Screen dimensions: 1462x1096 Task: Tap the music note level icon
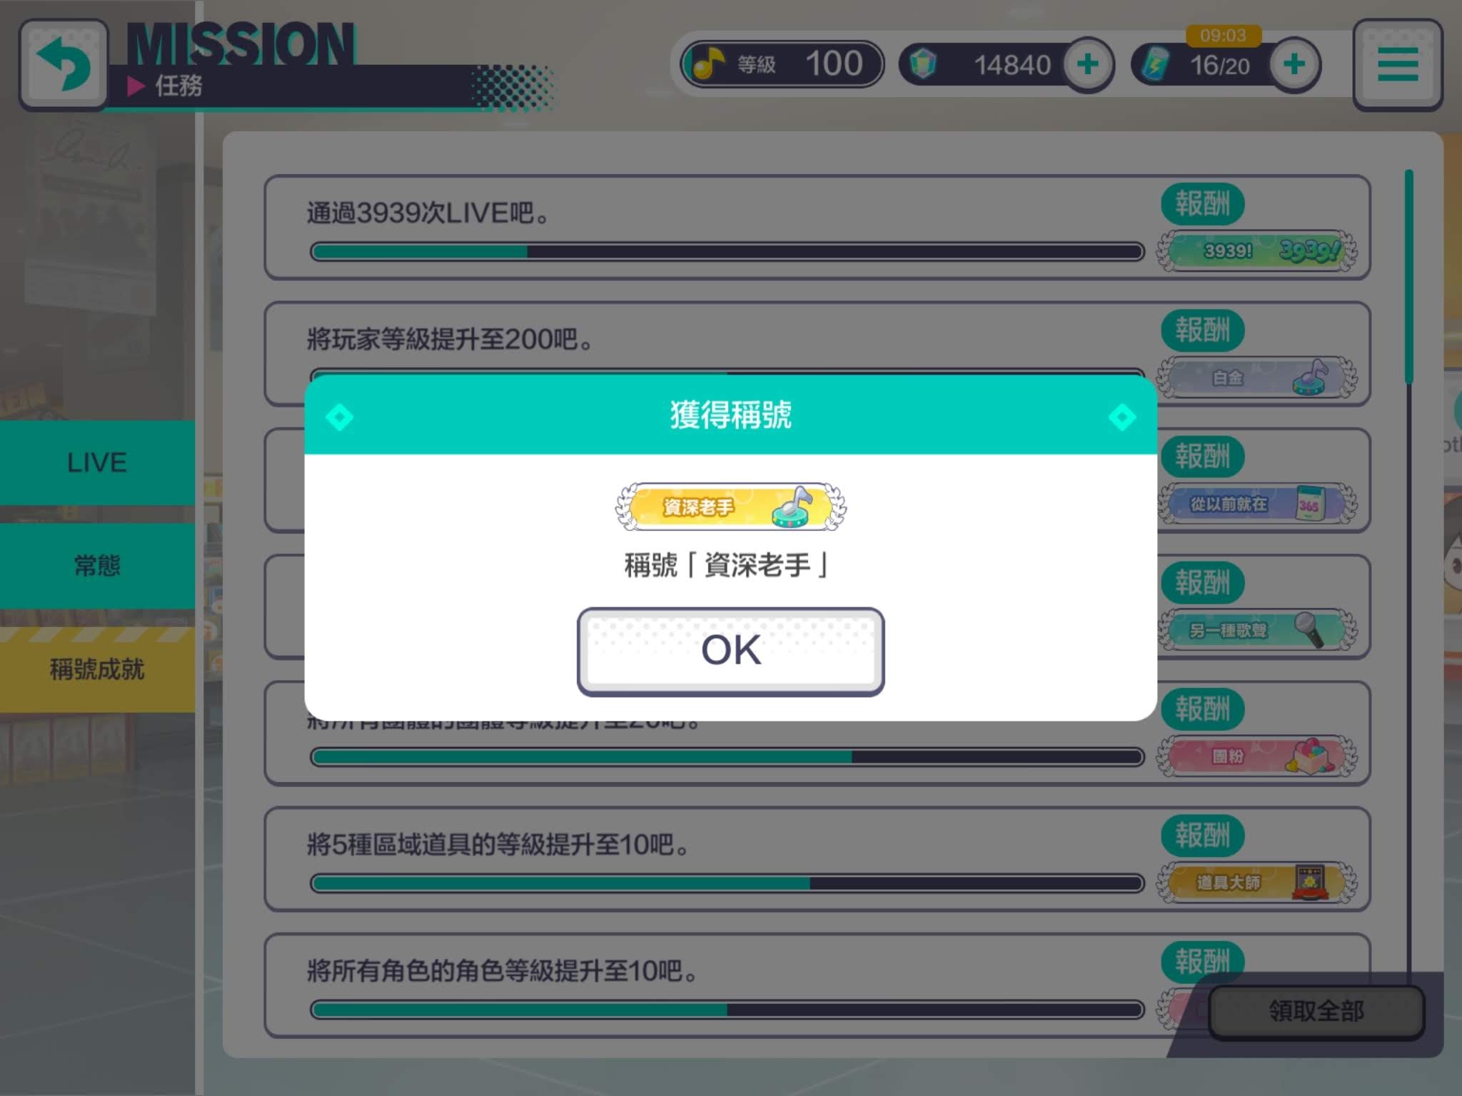pyautogui.click(x=706, y=64)
